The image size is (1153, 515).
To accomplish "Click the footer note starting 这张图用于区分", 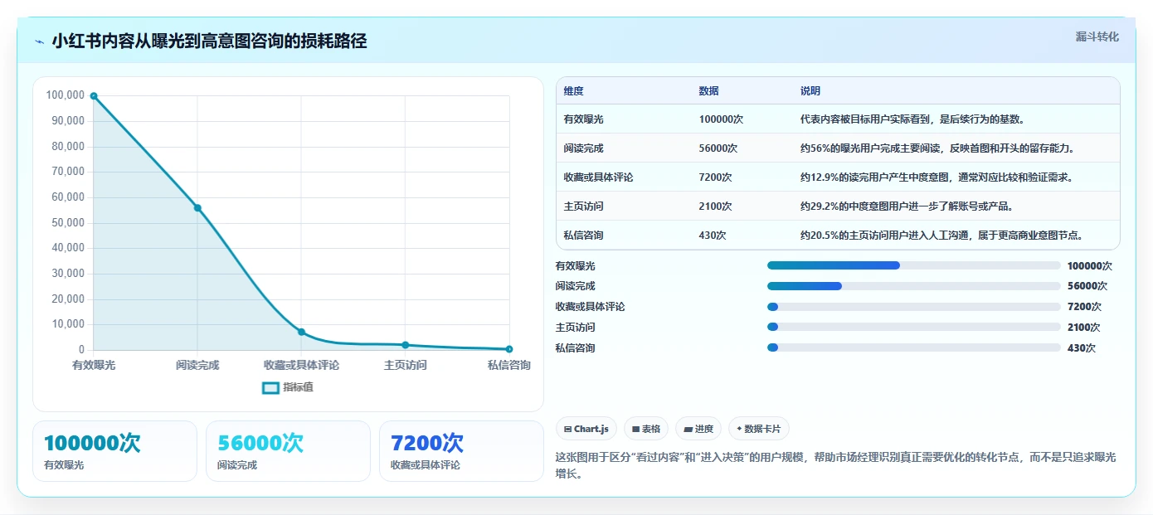I will tap(836, 466).
